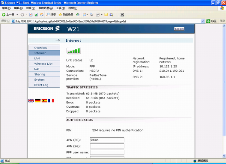Click the APN (2G) input field
226x164 pixels.
click(107, 146)
